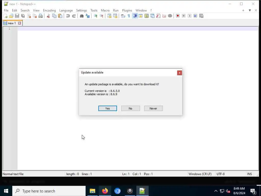The width and height of the screenshot is (261, 196).
Task: Click the Redo arrow icon
Action: (x=74, y=16)
